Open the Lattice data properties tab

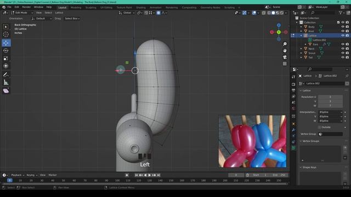coord(293,148)
